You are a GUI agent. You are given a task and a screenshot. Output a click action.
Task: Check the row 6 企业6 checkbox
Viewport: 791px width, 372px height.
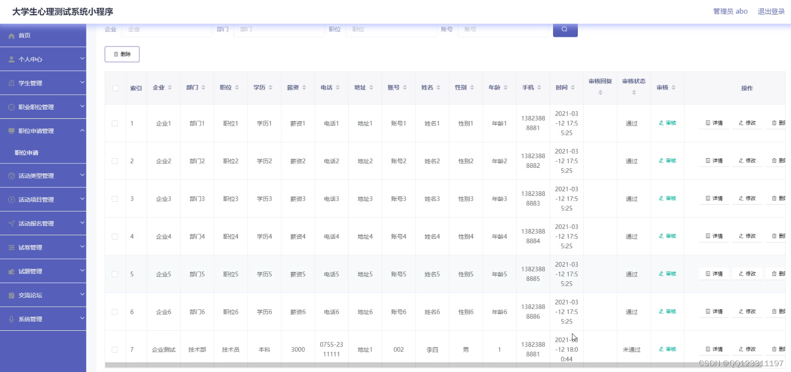[115, 312]
